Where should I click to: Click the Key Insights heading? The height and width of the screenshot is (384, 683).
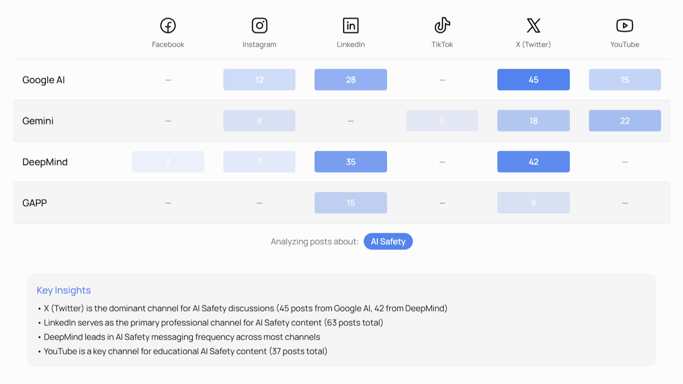pos(63,291)
